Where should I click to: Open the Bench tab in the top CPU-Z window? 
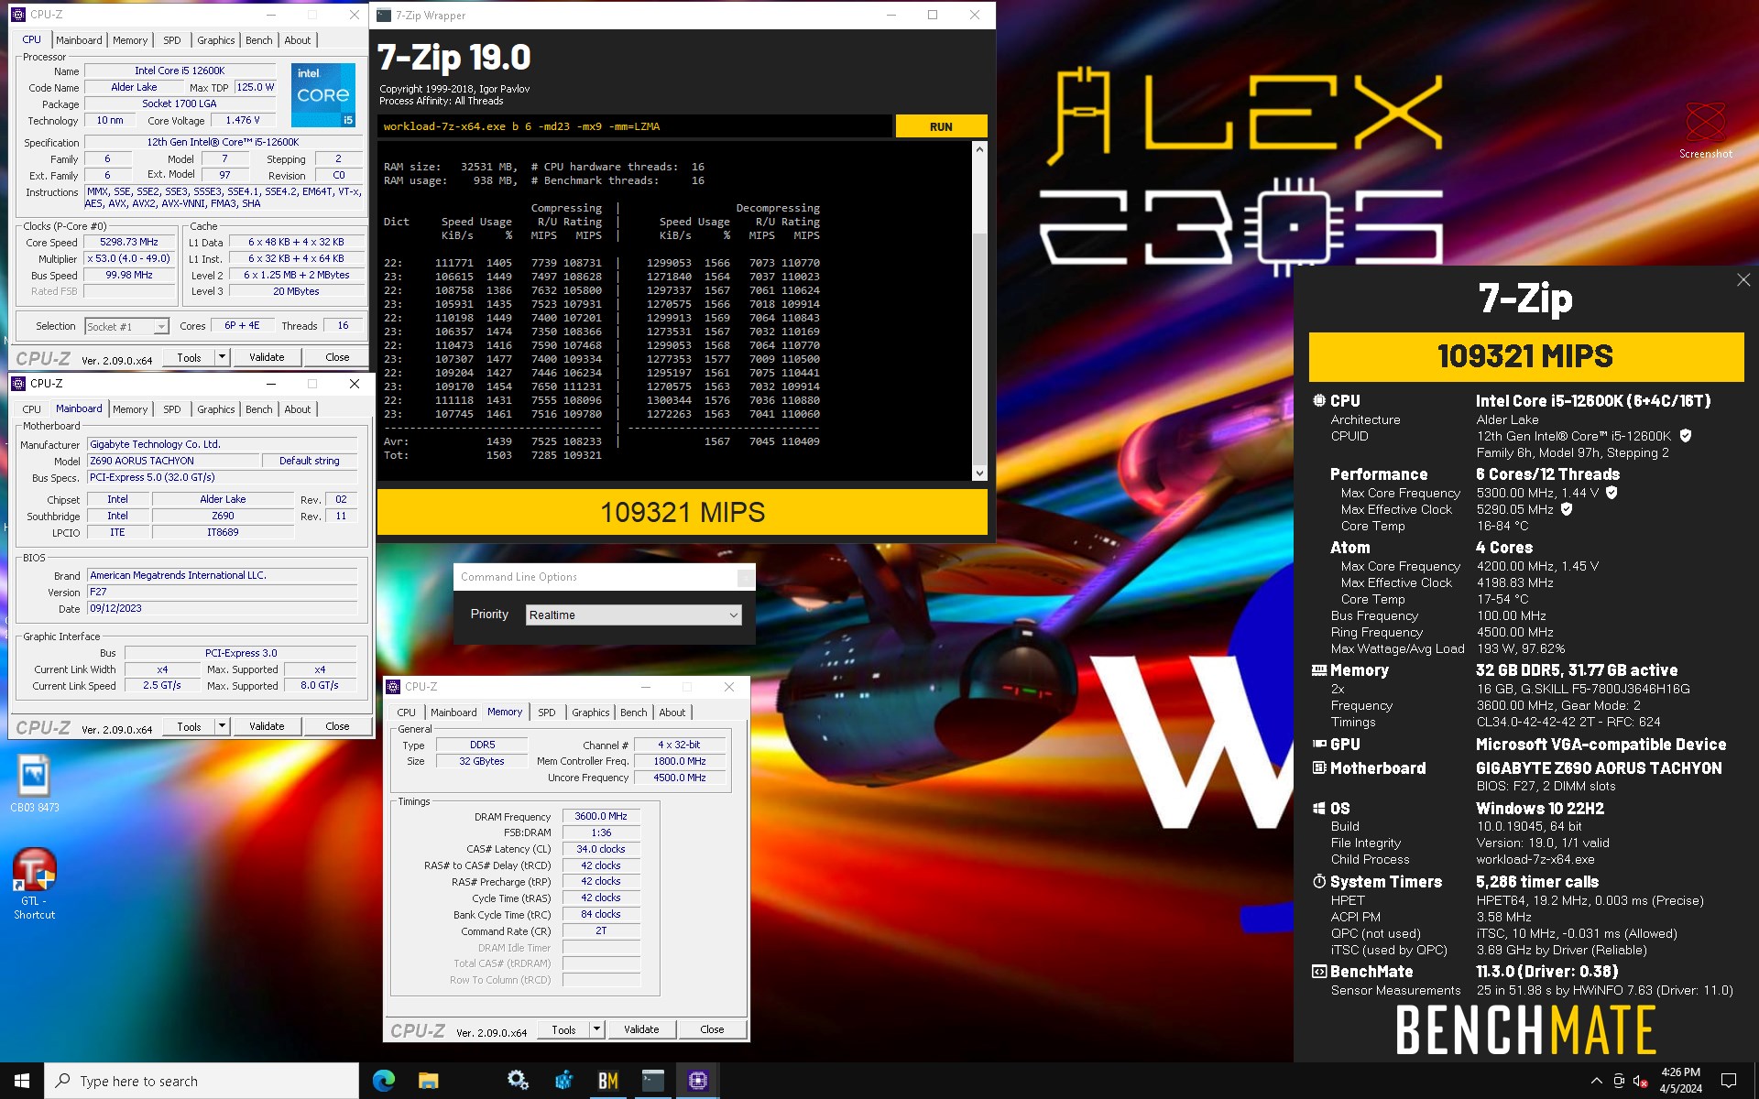(259, 40)
